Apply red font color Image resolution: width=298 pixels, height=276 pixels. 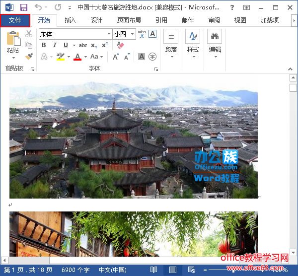(77, 57)
